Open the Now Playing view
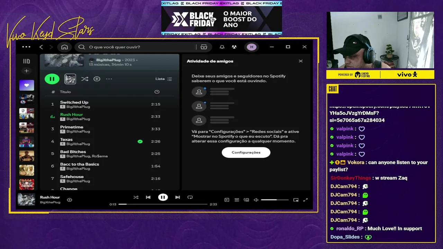 tap(227, 200)
